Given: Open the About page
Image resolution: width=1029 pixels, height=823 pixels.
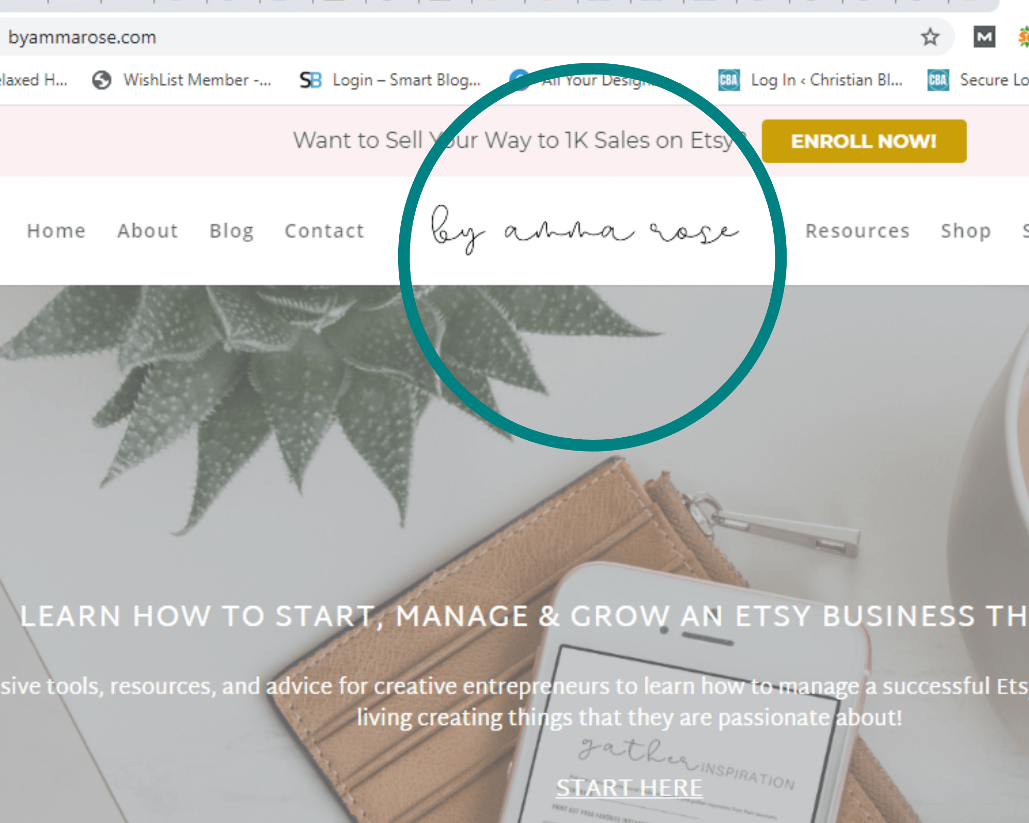Looking at the screenshot, I should pos(148,231).
